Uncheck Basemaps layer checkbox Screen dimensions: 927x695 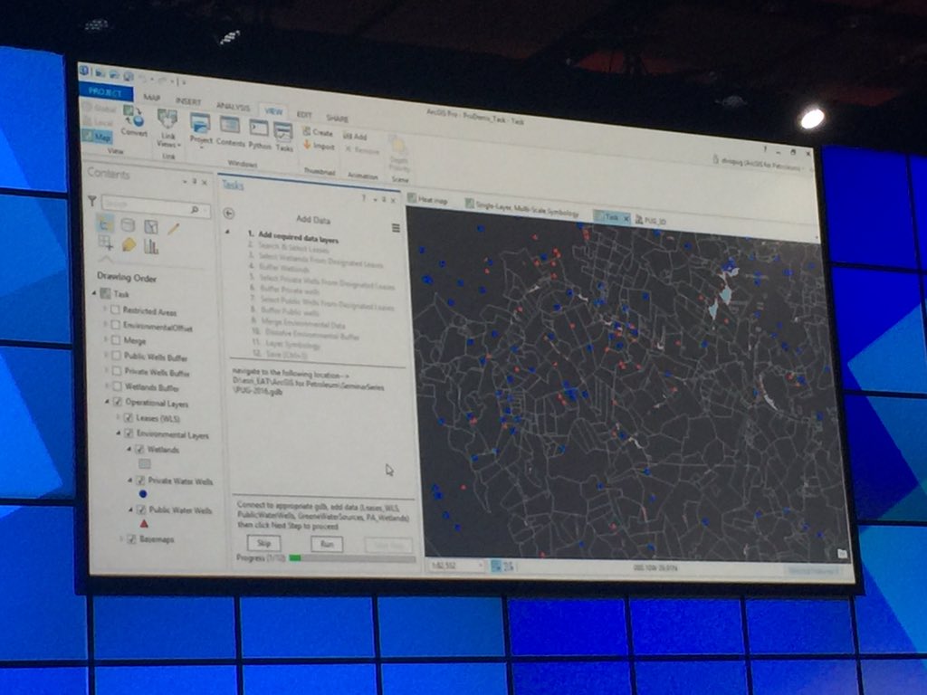point(131,539)
